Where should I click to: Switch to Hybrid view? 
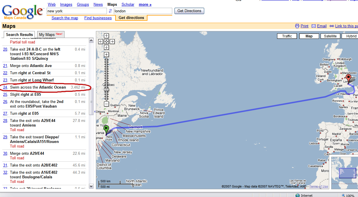[350, 36]
